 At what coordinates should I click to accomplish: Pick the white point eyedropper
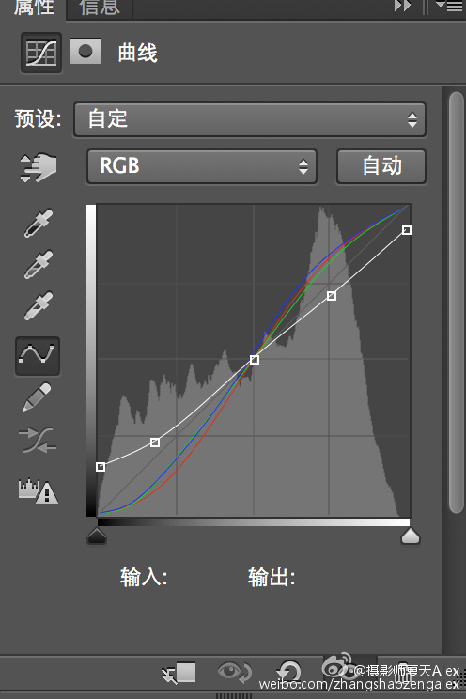tap(39, 306)
